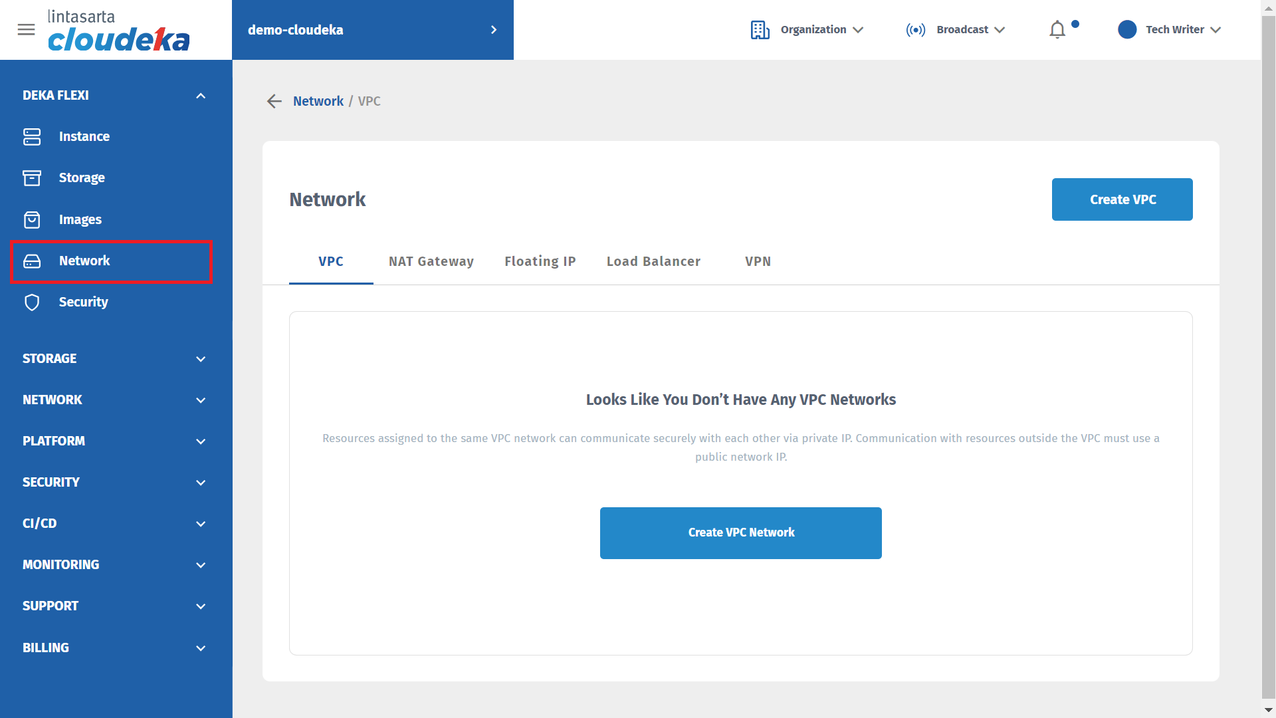Expand the BILLING sidebar section
The height and width of the screenshot is (718, 1276).
tap(201, 648)
